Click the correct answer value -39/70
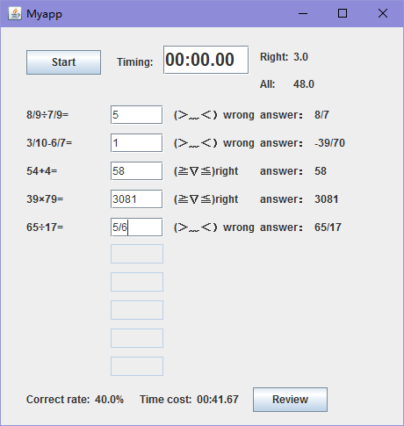Viewport: 404px width, 426px height. (329, 143)
